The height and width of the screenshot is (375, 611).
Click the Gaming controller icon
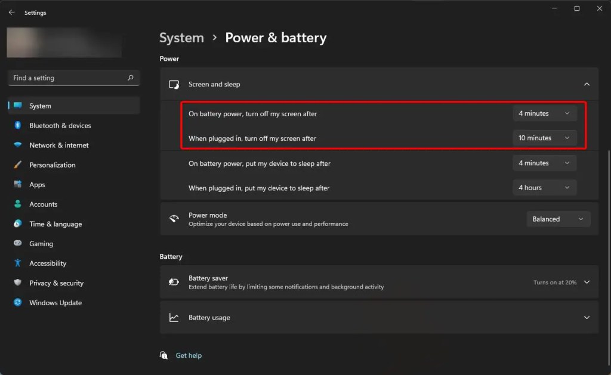point(18,243)
